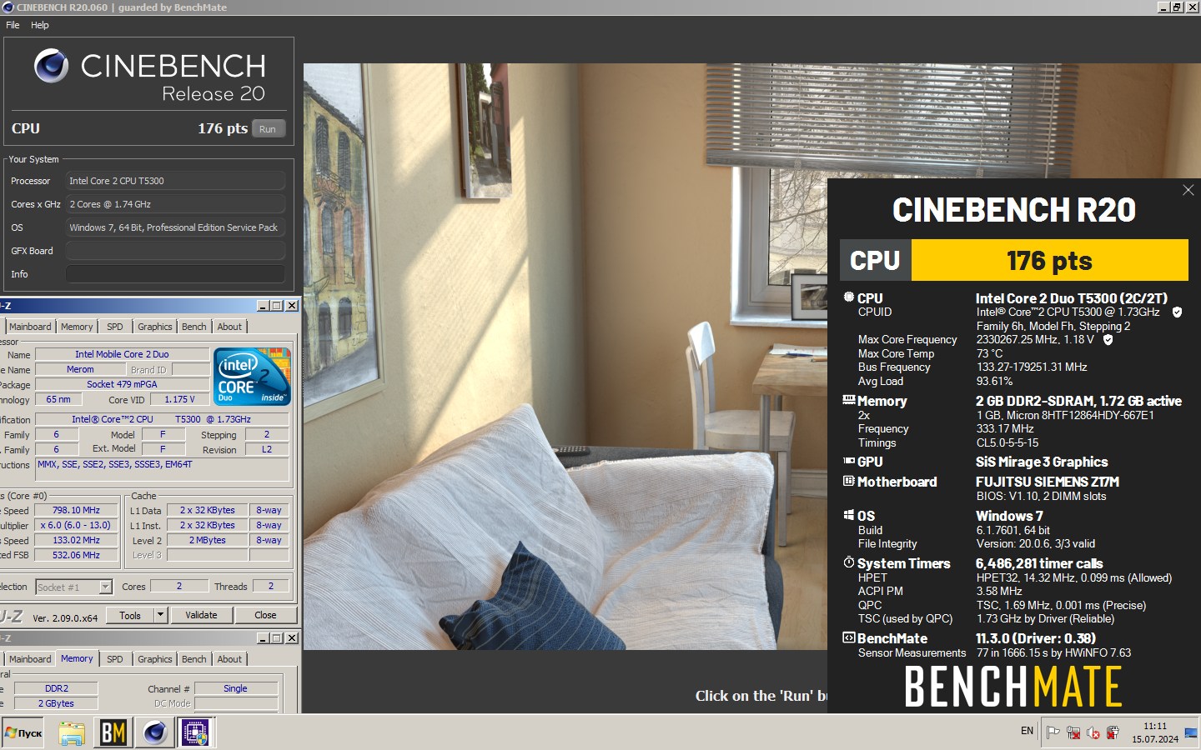Open the About tab in upper CPU-Z
This screenshot has height=750, width=1201.
[x=229, y=327]
